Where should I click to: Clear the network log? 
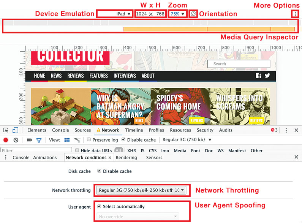(x=16, y=140)
